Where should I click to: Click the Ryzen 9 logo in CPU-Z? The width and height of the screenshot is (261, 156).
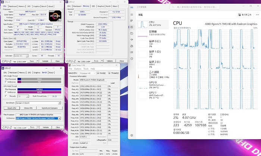pyautogui.click(x=55, y=16)
